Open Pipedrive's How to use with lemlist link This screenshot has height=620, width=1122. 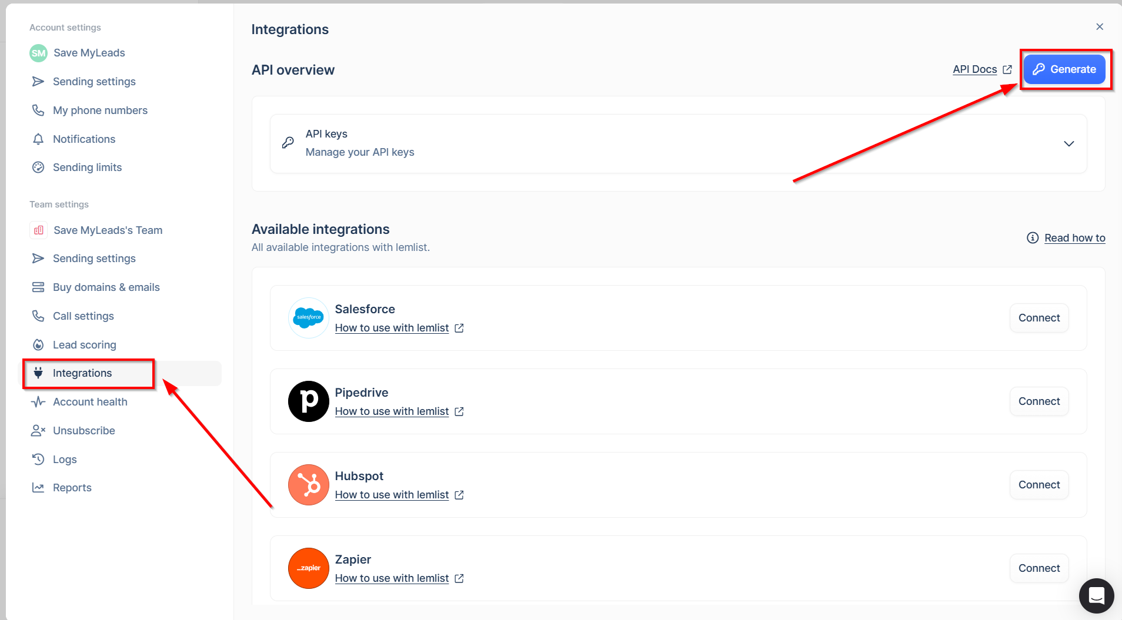coord(392,411)
